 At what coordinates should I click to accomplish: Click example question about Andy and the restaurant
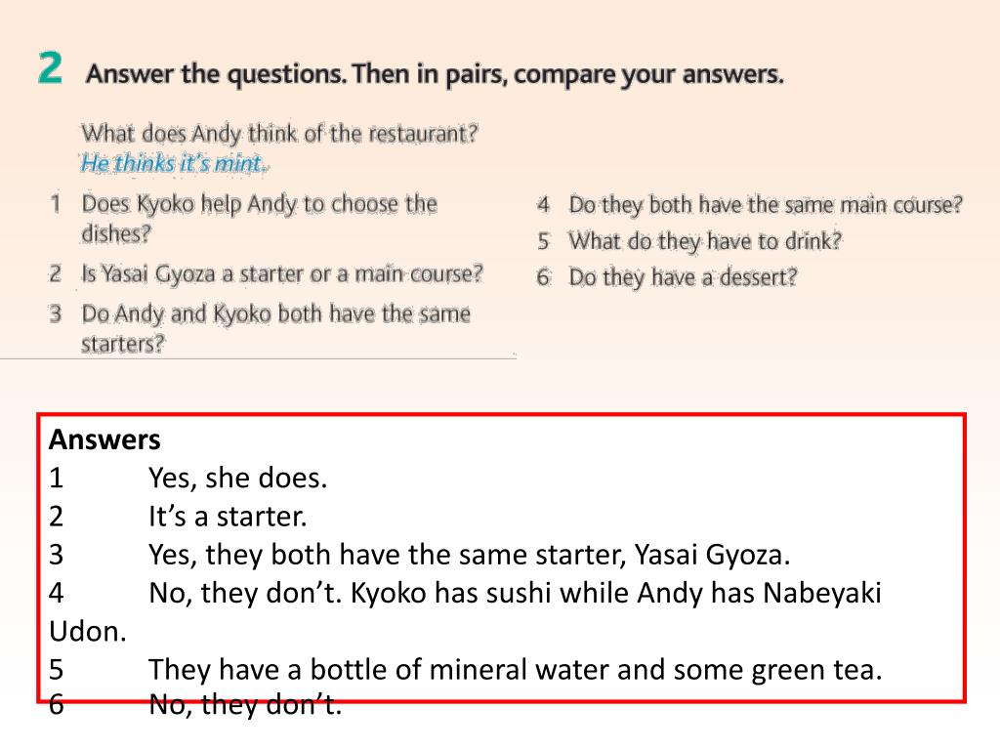[x=279, y=134]
